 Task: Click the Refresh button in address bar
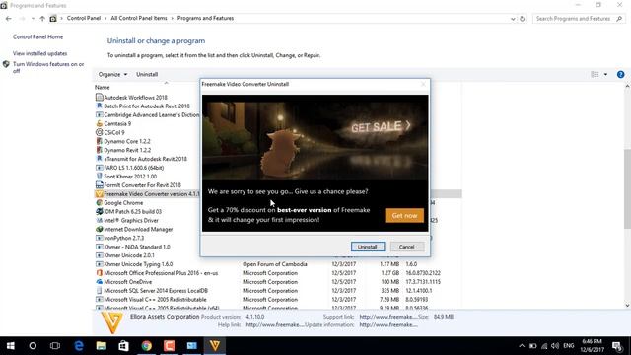click(523, 19)
